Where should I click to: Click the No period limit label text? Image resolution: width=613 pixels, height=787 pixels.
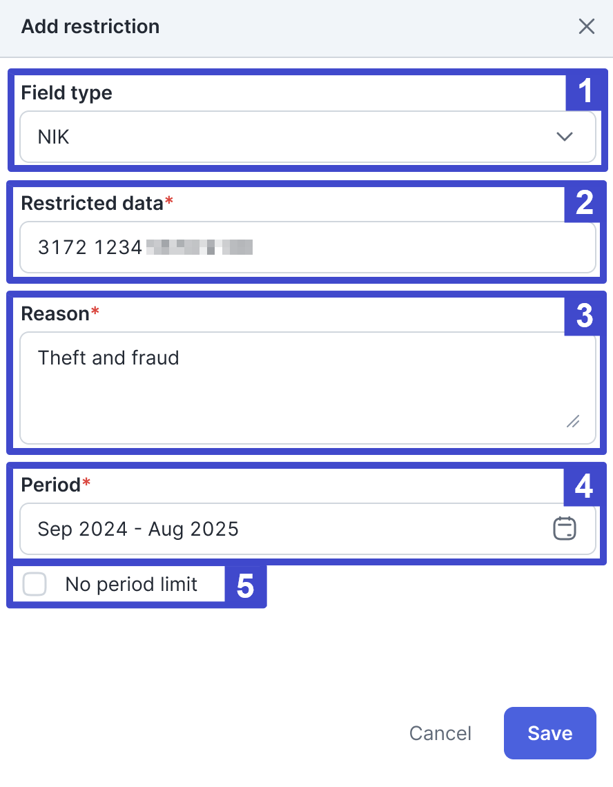pyautogui.click(x=131, y=584)
